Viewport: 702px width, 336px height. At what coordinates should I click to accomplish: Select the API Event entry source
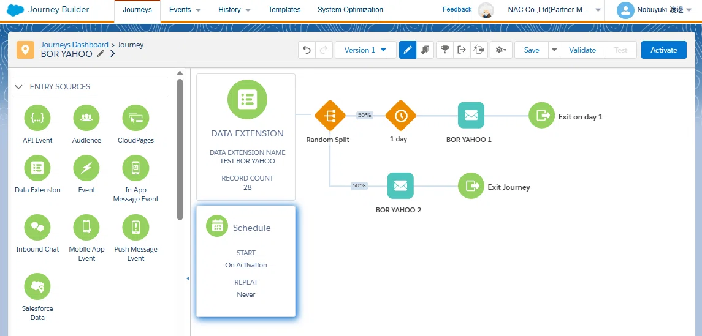pyautogui.click(x=37, y=118)
